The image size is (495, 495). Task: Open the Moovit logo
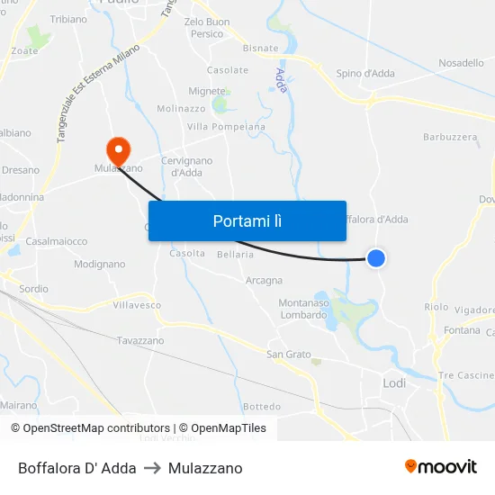[x=441, y=466]
